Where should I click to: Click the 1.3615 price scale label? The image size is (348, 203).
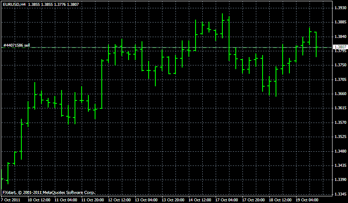pos(340,108)
